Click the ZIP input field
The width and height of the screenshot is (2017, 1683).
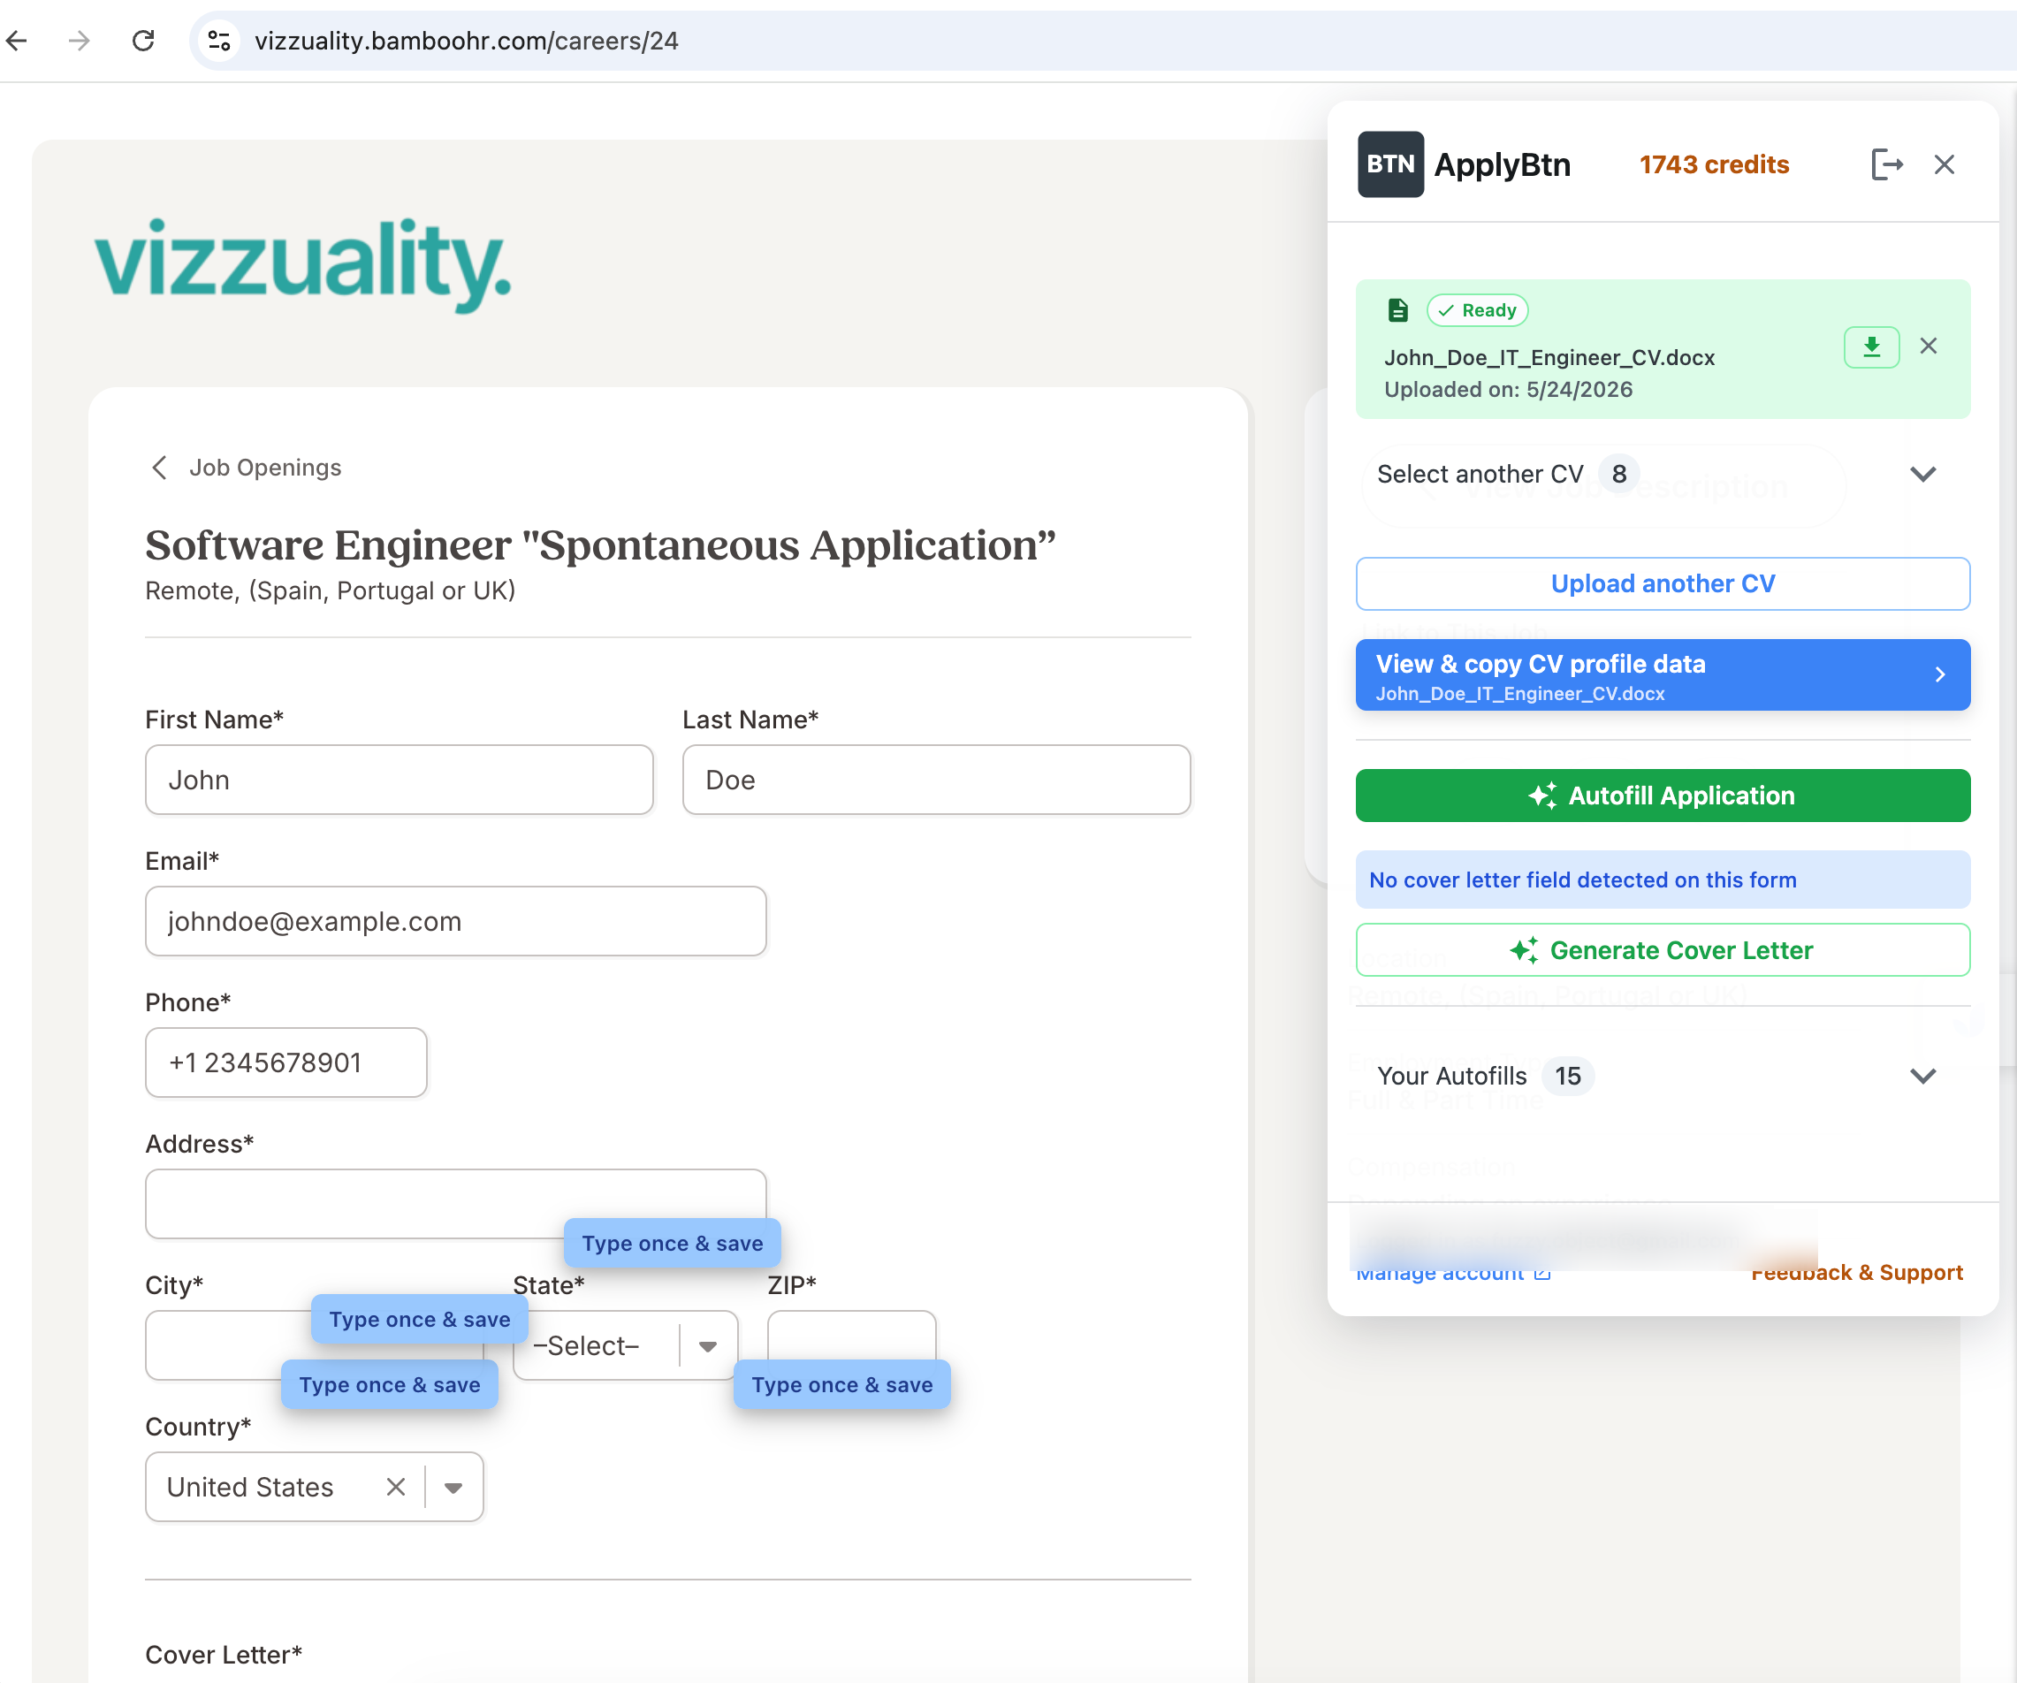[x=852, y=1344]
